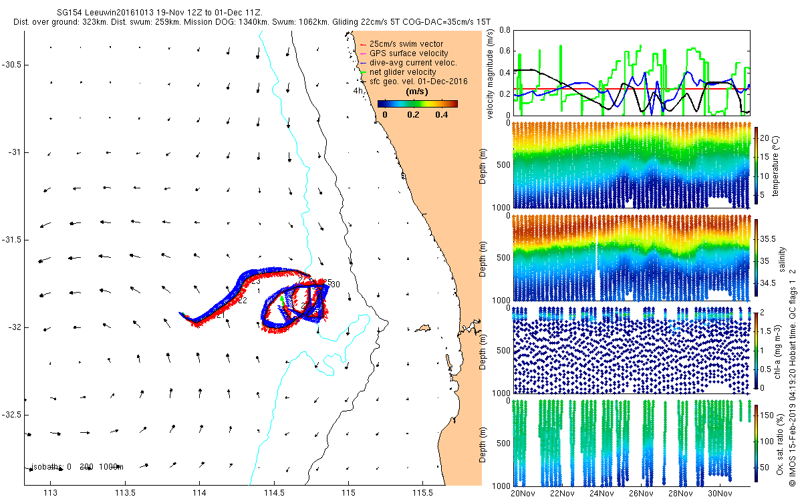This screenshot has width=802, height=501.
Task: Click the '22Nov' date tick
Action: click(x=562, y=494)
